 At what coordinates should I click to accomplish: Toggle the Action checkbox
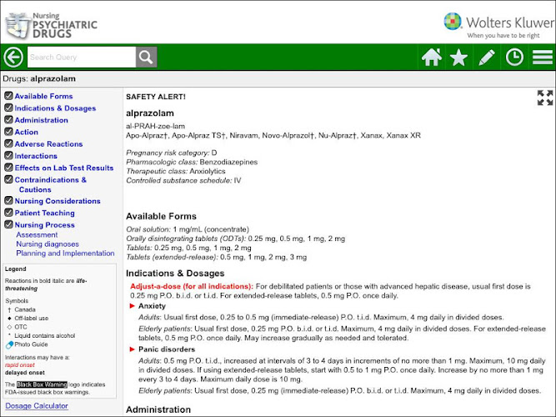[8, 132]
